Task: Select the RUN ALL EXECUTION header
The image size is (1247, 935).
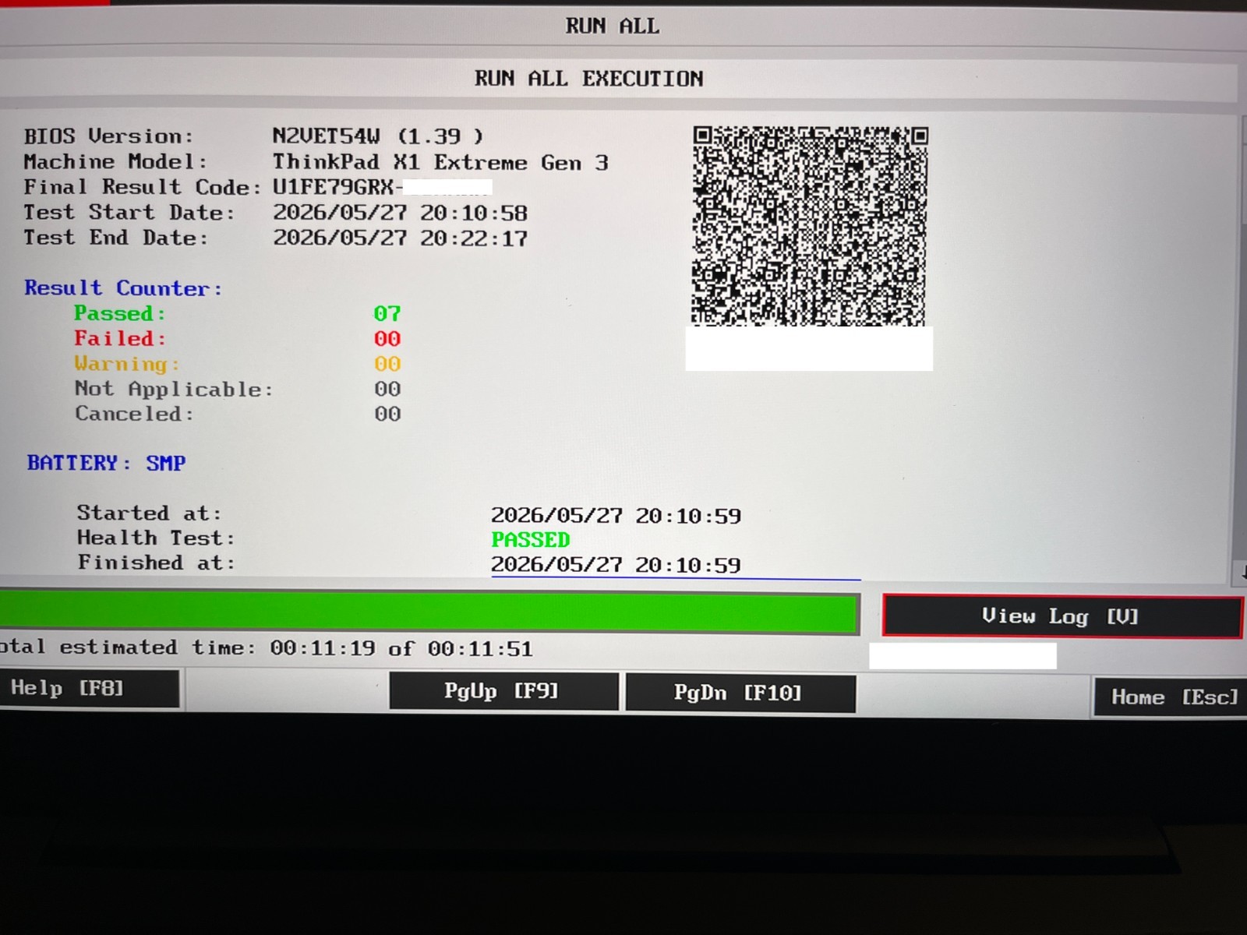Action: pos(589,79)
